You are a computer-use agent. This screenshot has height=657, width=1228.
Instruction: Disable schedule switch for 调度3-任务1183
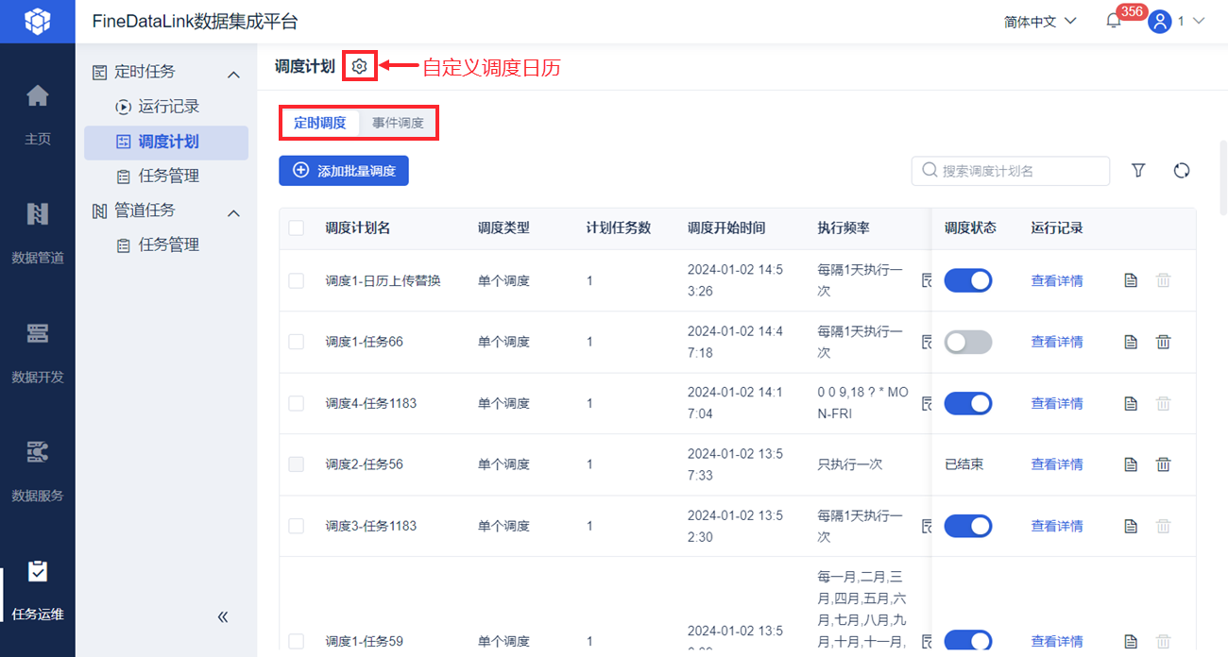pyautogui.click(x=968, y=526)
